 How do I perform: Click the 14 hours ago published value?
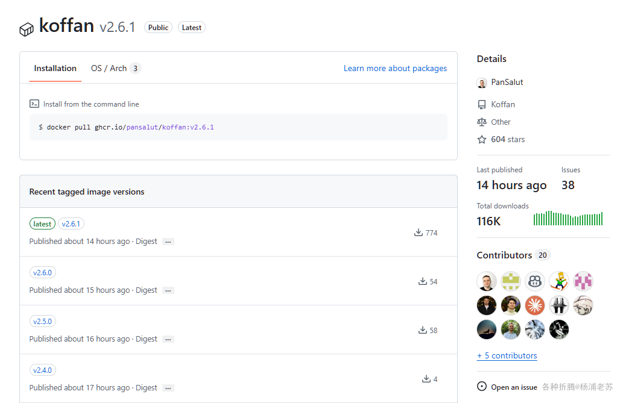pyautogui.click(x=511, y=186)
